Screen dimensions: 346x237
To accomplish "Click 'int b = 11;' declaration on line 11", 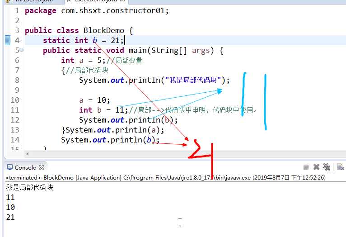I will click(103, 110).
